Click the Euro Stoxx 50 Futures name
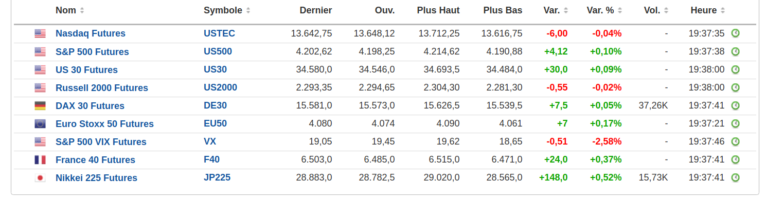Image resolution: width=766 pixels, height=197 pixels. coord(104,124)
